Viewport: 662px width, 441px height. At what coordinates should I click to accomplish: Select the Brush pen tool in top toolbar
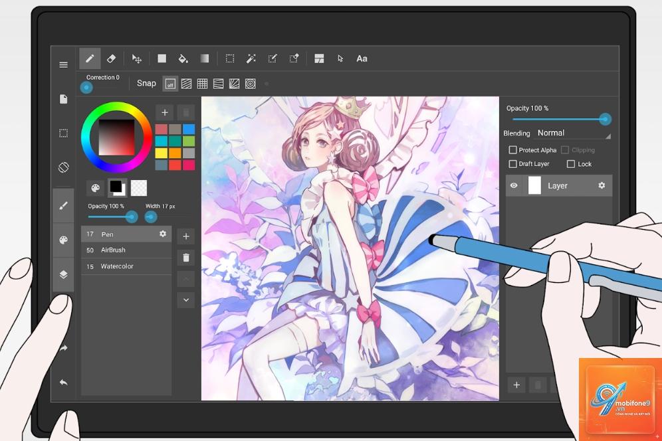coord(90,58)
